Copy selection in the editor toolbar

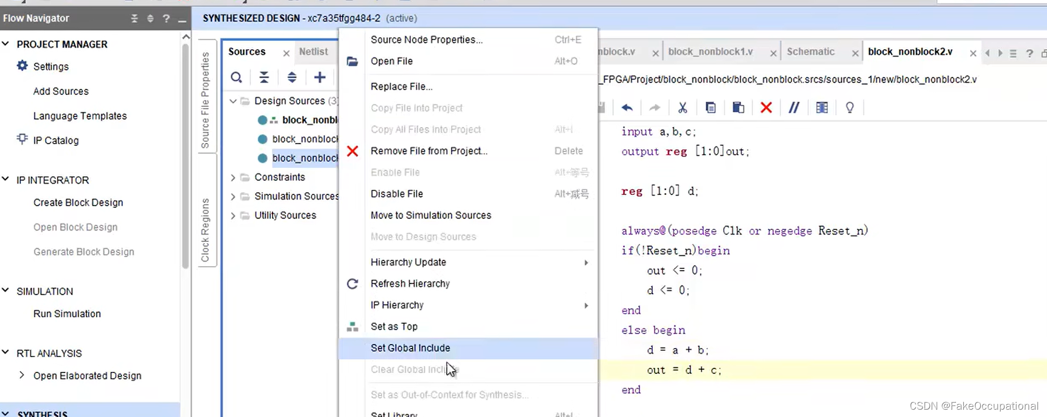[711, 107]
